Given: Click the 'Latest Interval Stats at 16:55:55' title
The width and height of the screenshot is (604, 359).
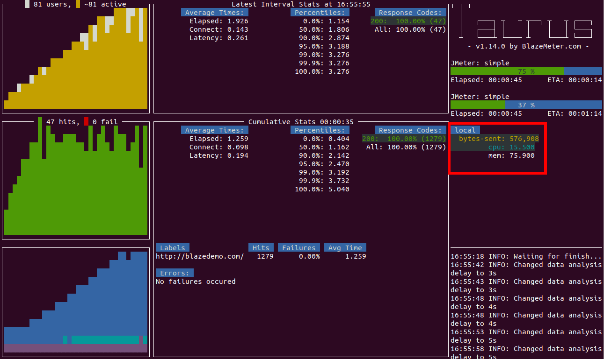Looking at the screenshot, I should (x=301, y=4).
